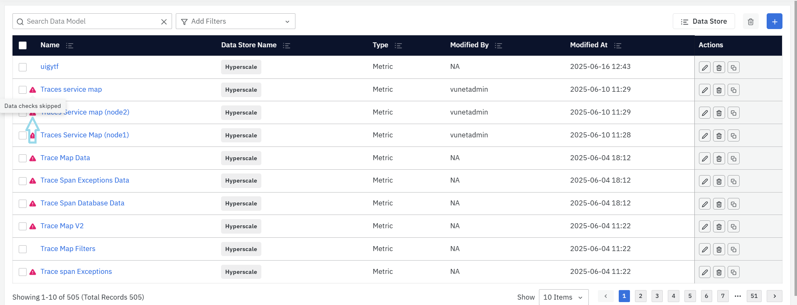Go to page 2
The height and width of the screenshot is (305, 797).
[x=640, y=296]
